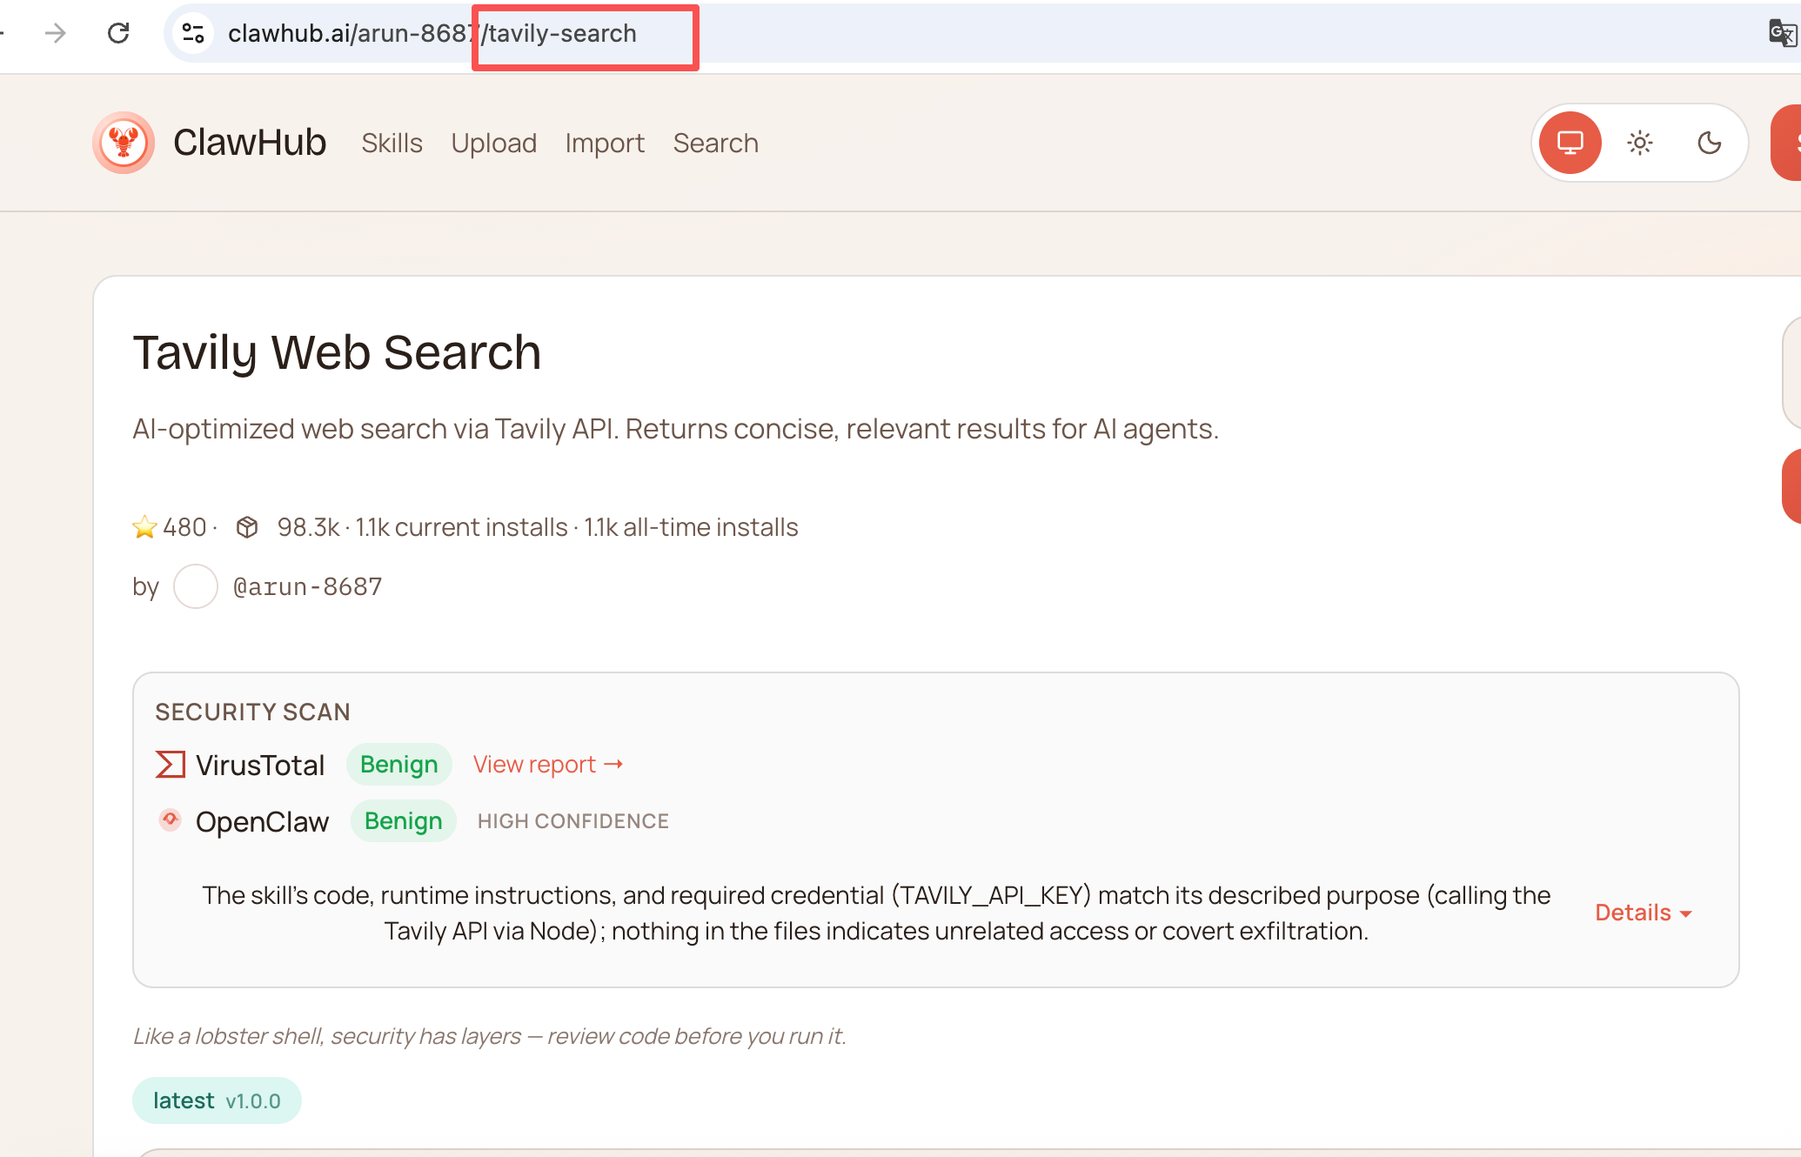Open the Search nav link
This screenshot has width=1801, height=1157.
tap(715, 143)
